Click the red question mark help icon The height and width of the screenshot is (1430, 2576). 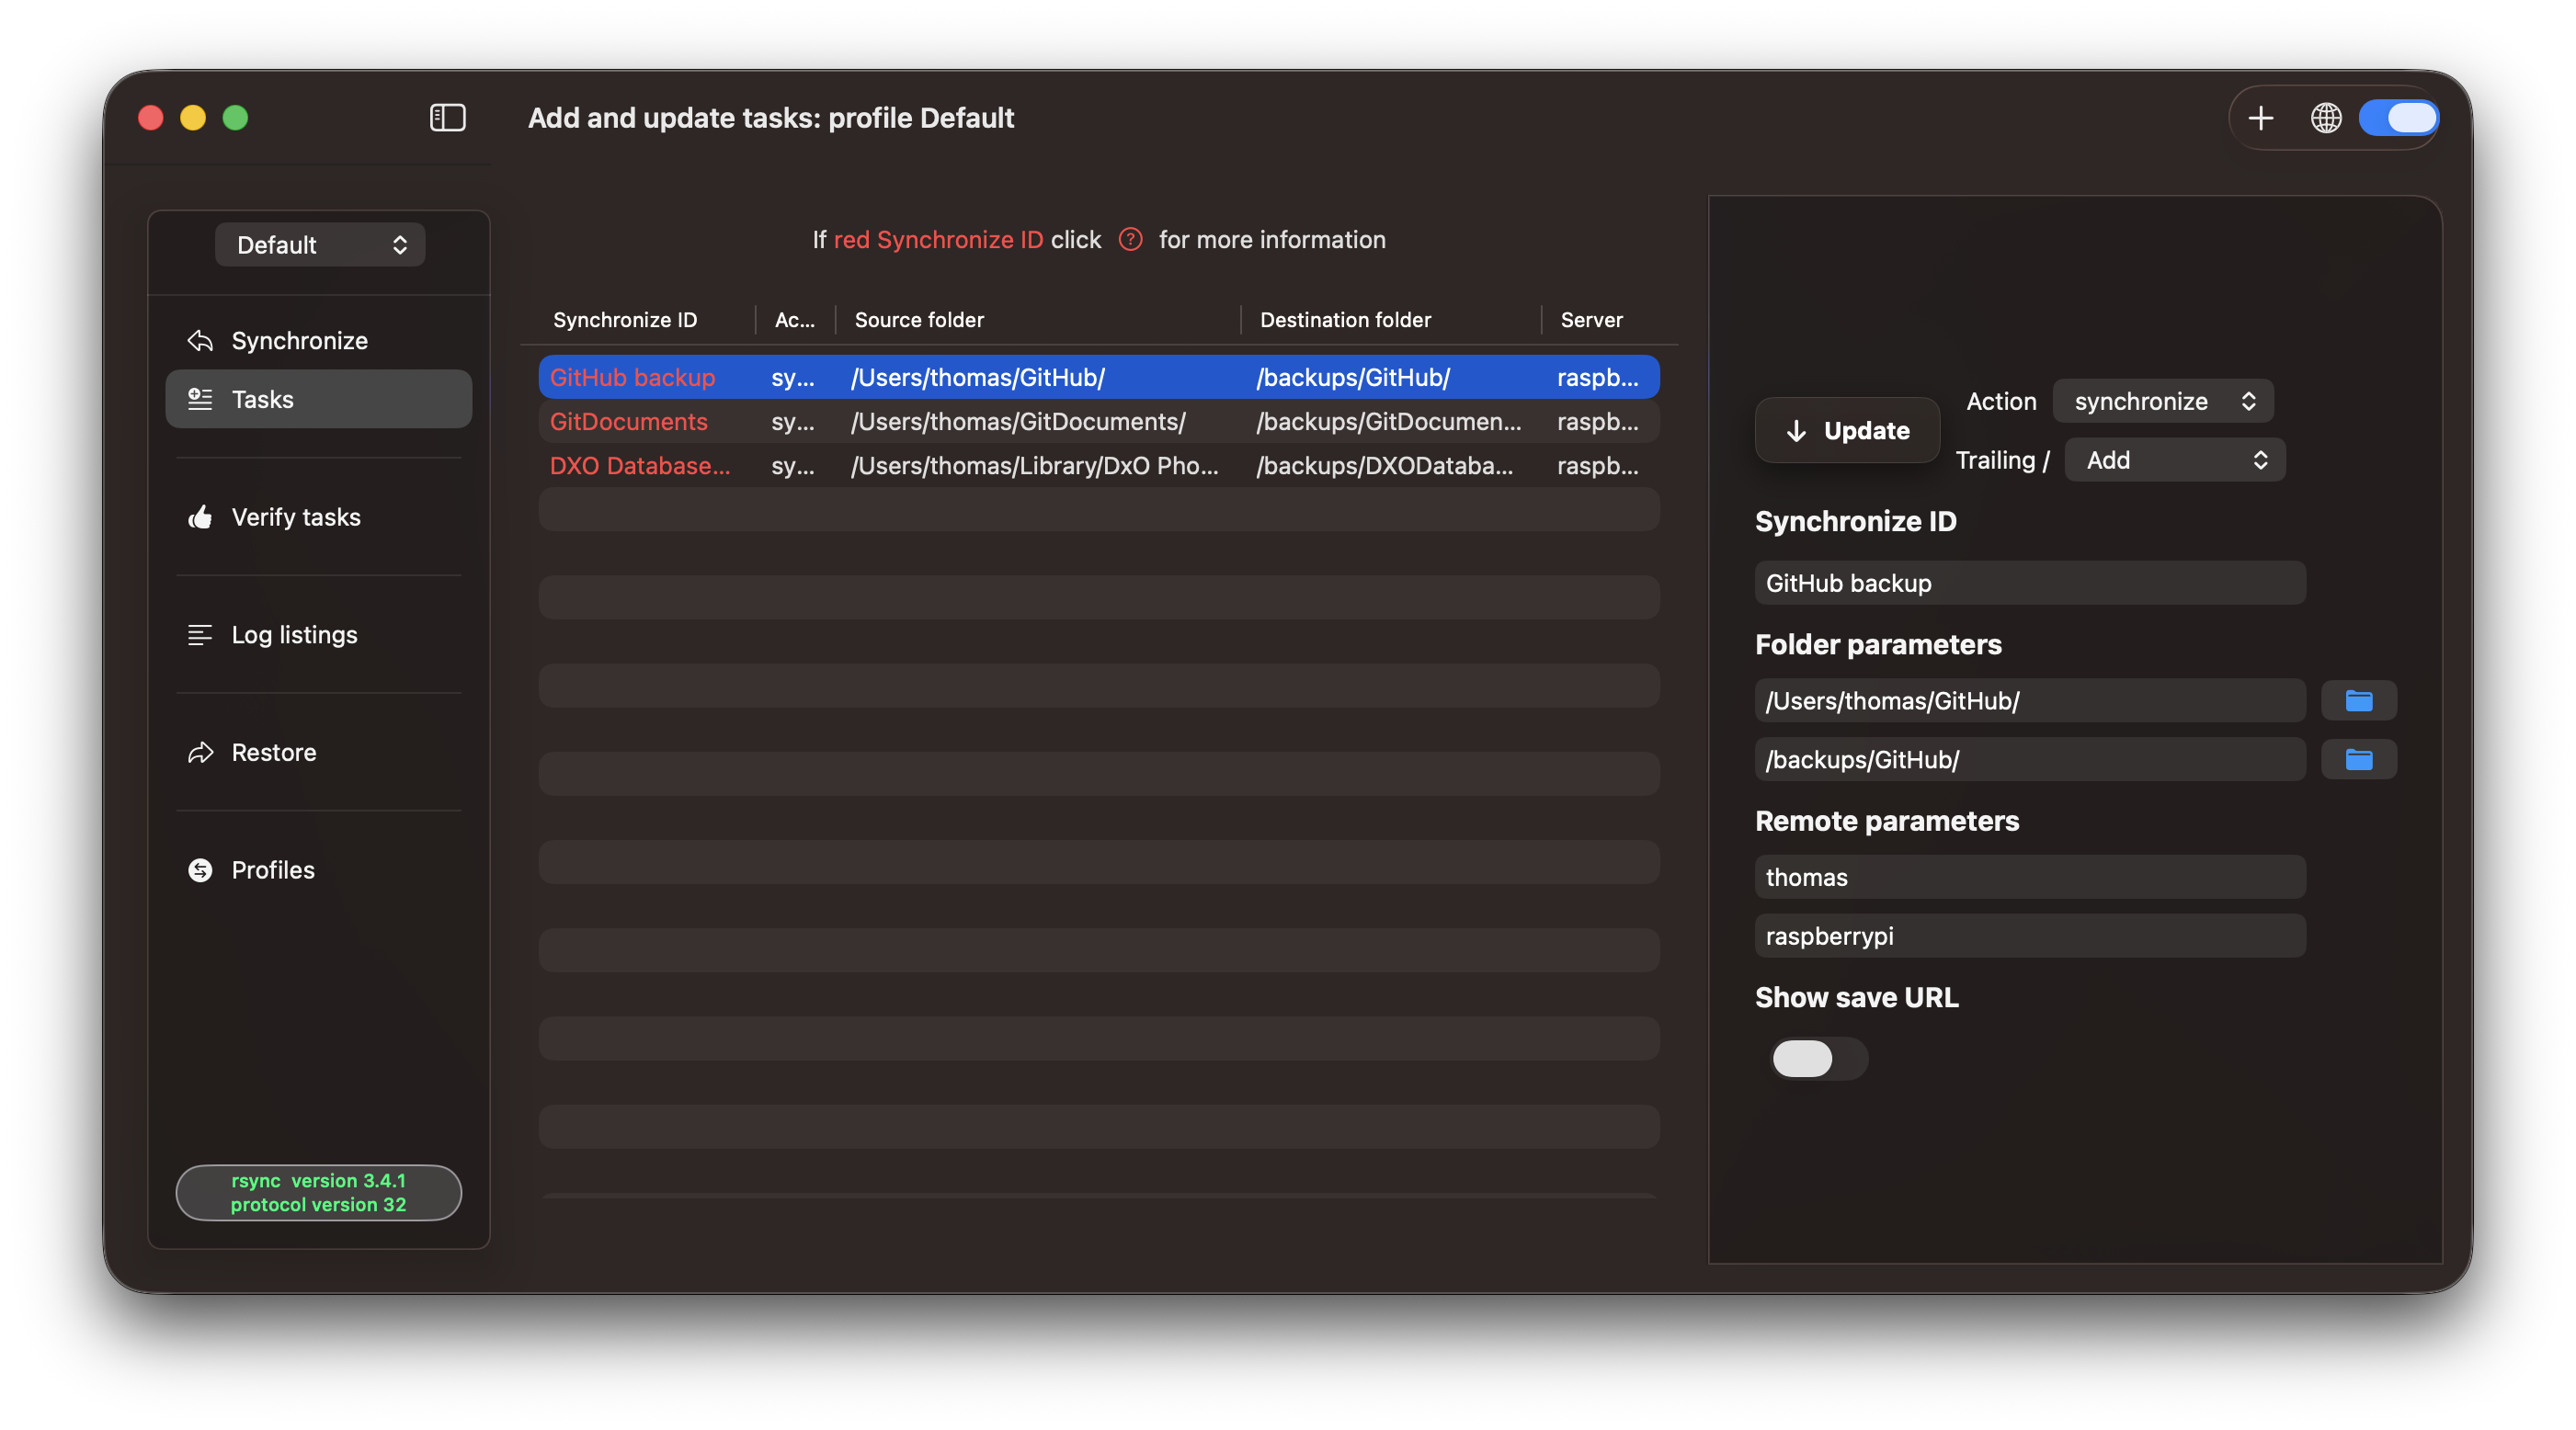coord(1130,240)
